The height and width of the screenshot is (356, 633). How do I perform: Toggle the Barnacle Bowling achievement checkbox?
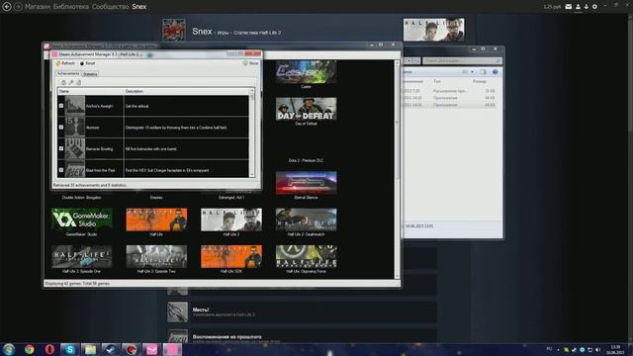click(61, 148)
